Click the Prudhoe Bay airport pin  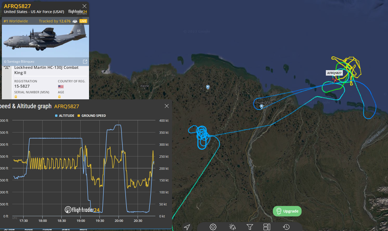click(261, 106)
